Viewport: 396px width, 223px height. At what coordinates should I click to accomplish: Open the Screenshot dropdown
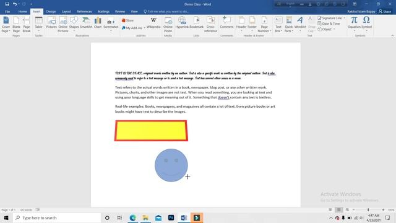click(111, 24)
